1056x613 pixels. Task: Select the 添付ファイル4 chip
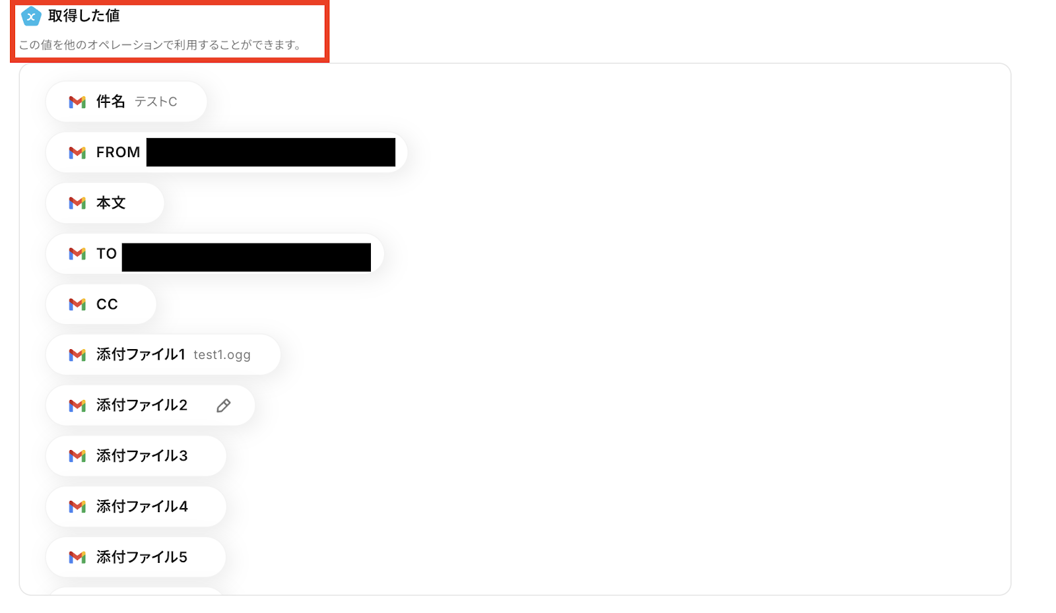(136, 507)
